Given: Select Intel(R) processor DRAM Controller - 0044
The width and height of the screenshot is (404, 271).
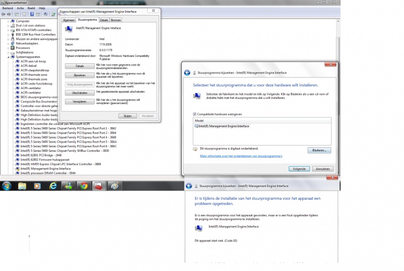Looking at the screenshot, I should coord(48,173).
